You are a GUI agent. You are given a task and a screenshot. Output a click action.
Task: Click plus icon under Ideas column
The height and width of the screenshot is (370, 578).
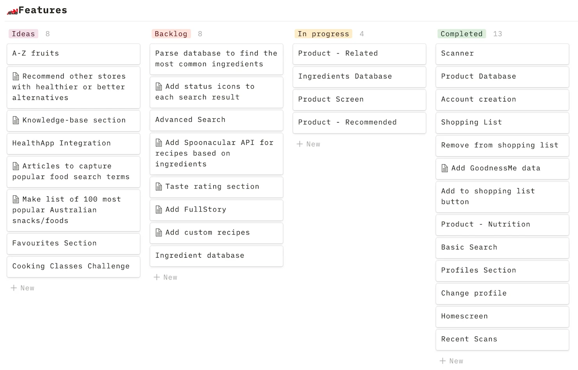click(14, 288)
